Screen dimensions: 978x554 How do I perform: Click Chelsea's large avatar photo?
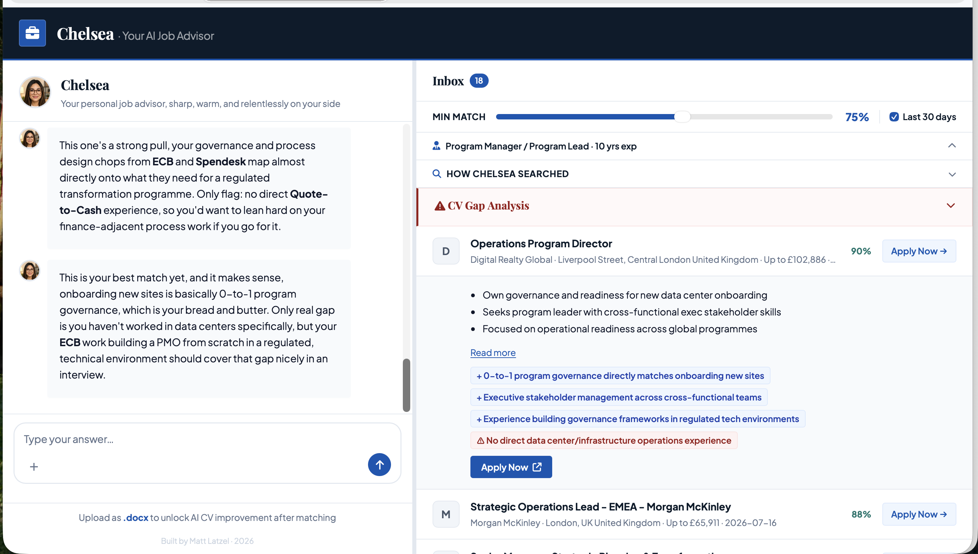(x=35, y=92)
